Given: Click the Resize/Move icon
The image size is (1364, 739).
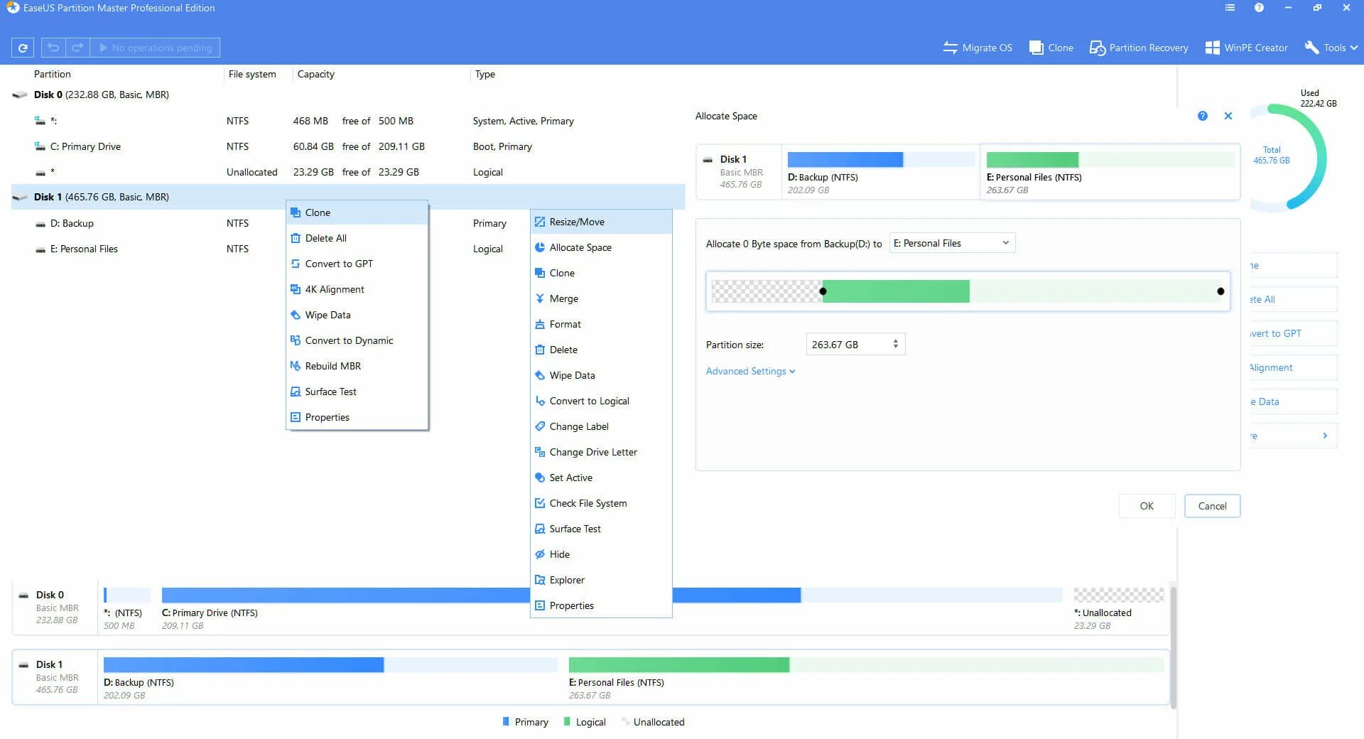Looking at the screenshot, I should 540,222.
